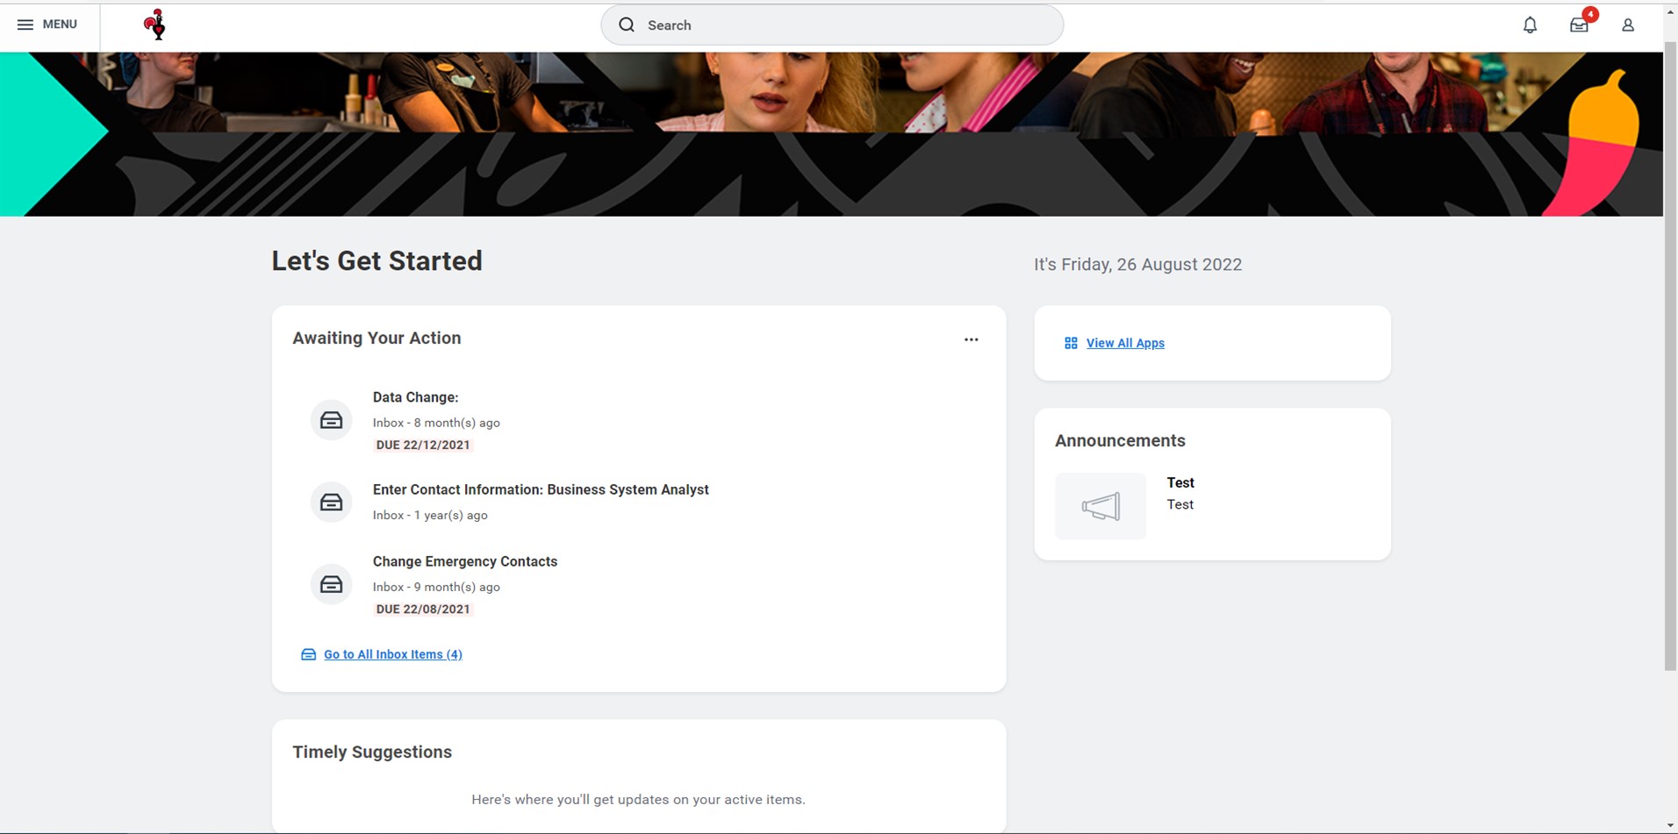Open the hamburger MENU icon

click(25, 25)
